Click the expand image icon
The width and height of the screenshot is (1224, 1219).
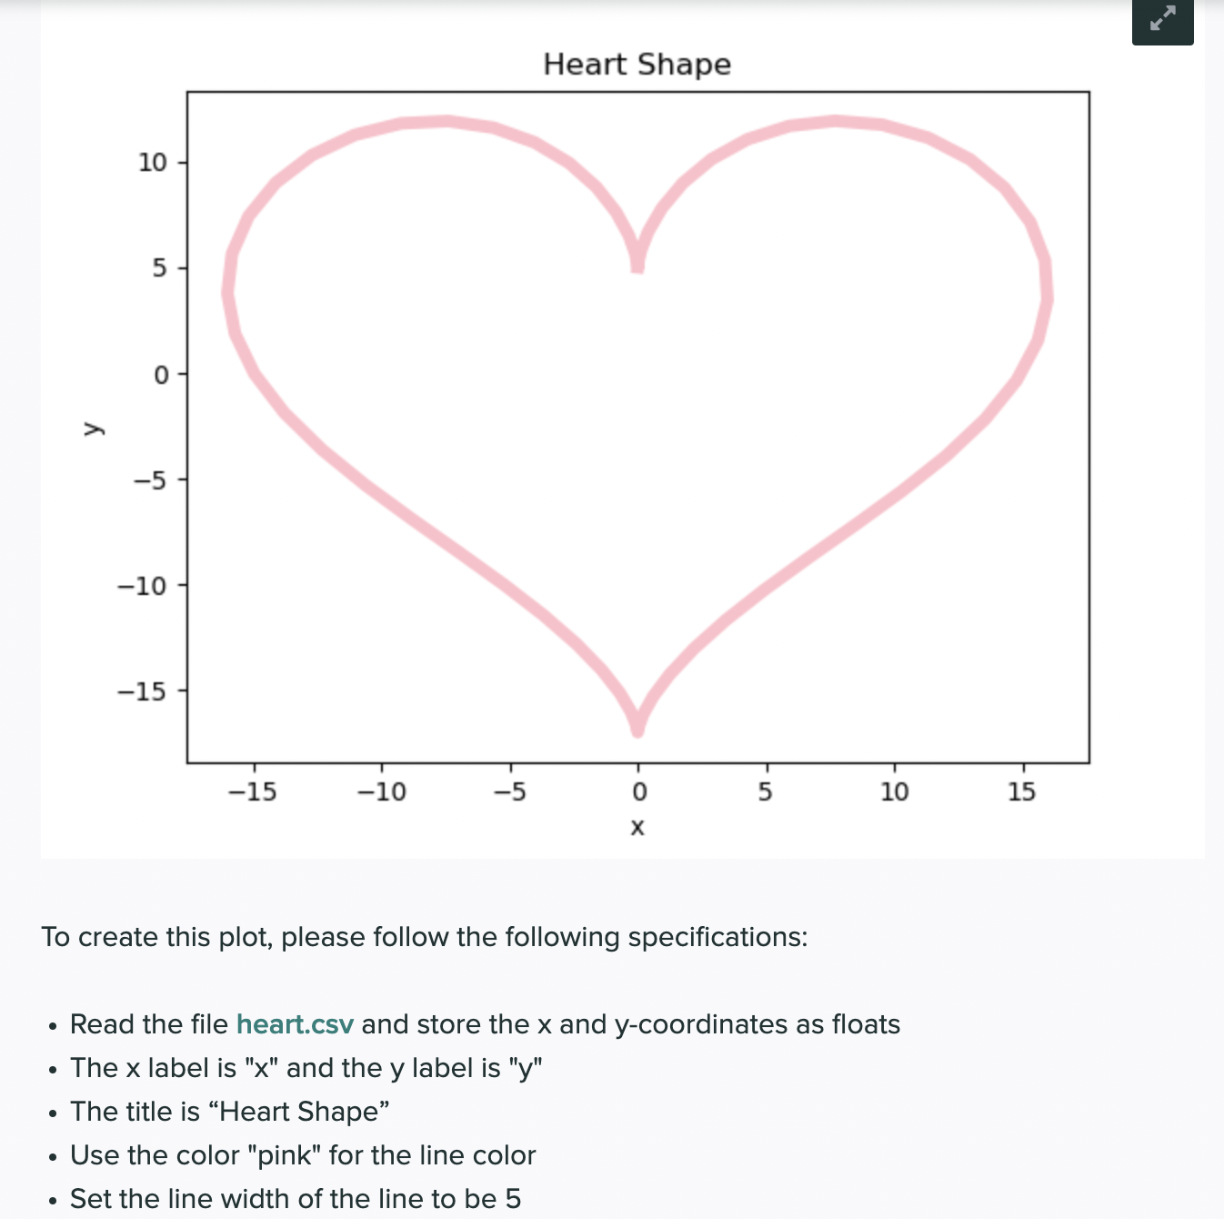pyautogui.click(x=1162, y=19)
